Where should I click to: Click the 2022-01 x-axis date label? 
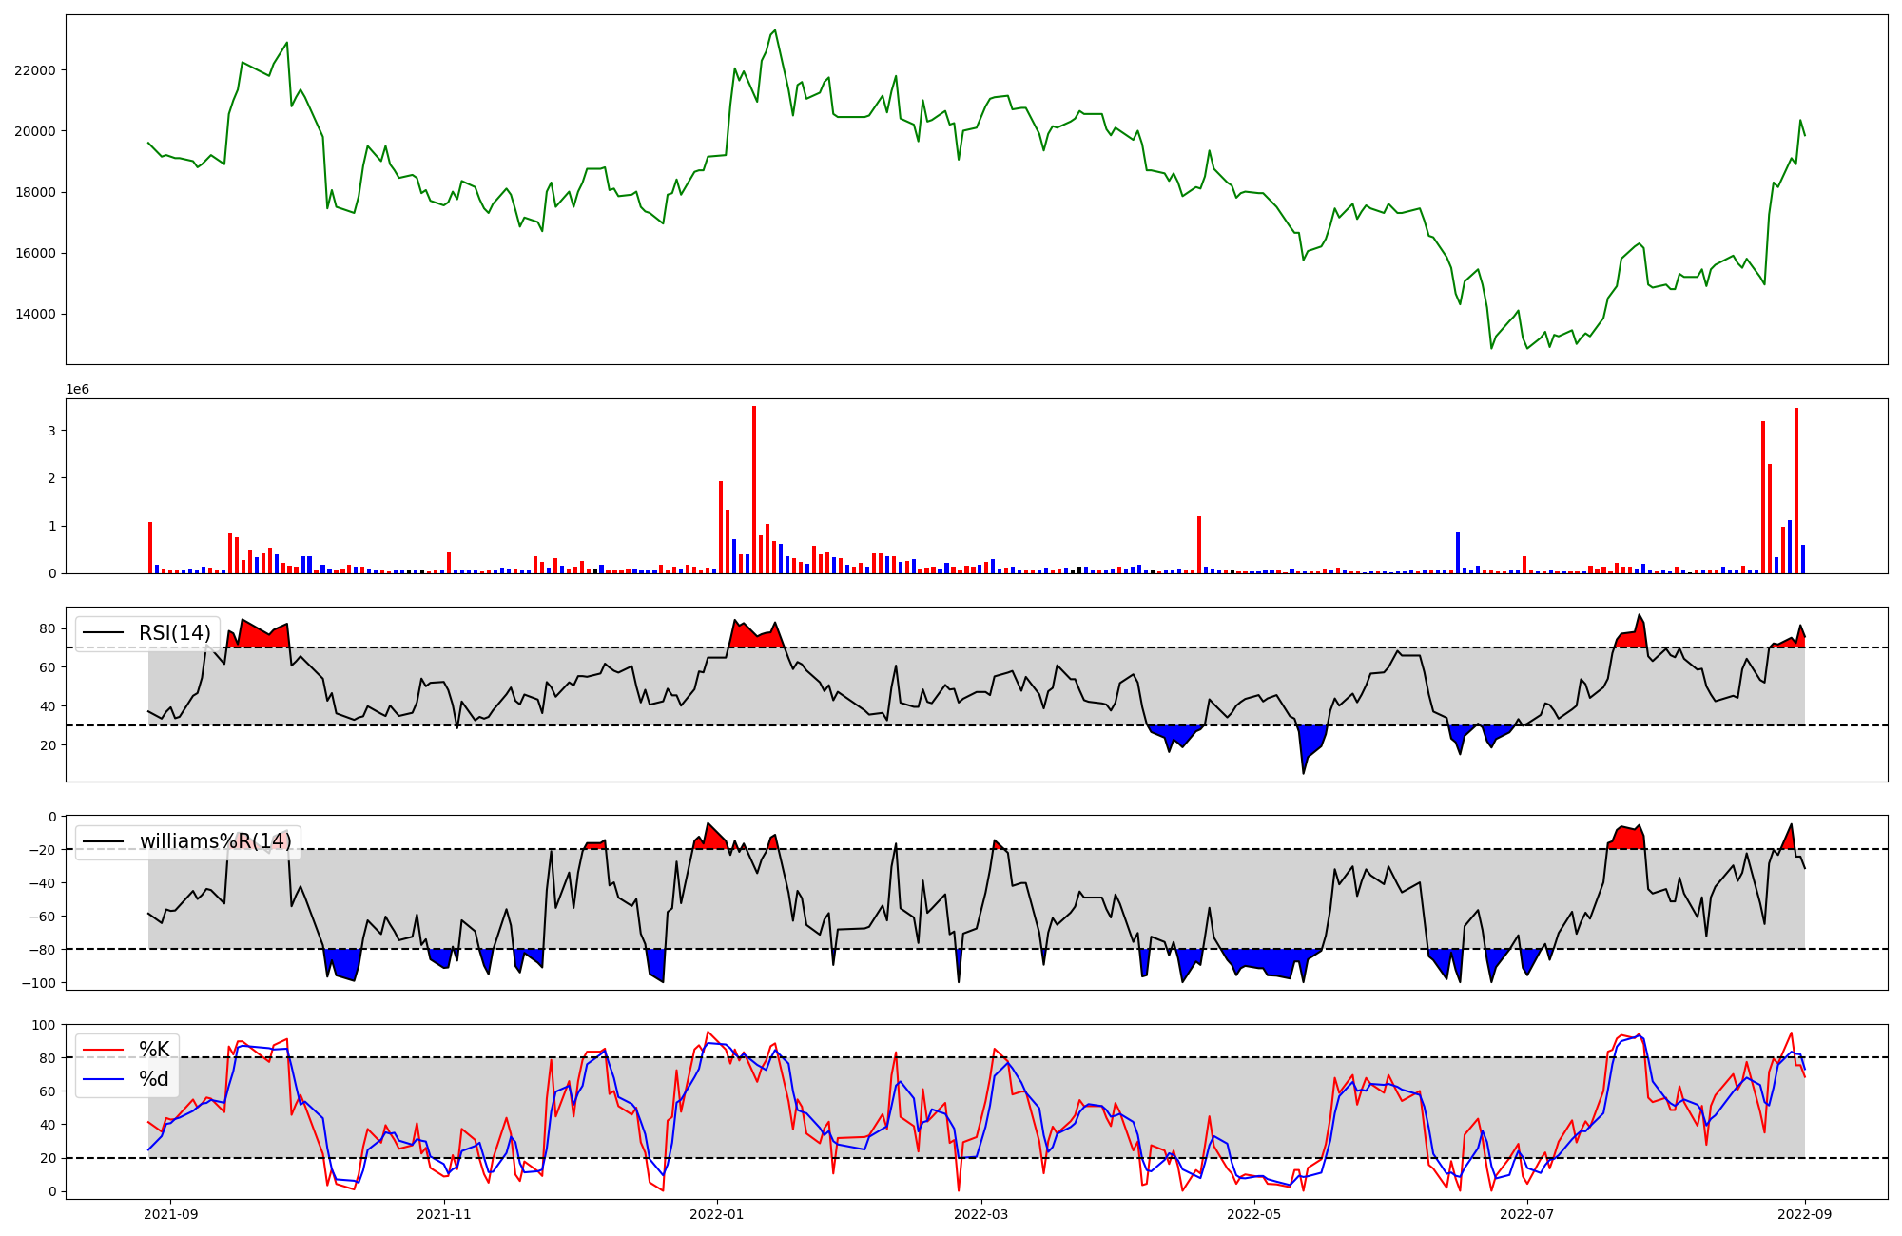(x=716, y=1214)
